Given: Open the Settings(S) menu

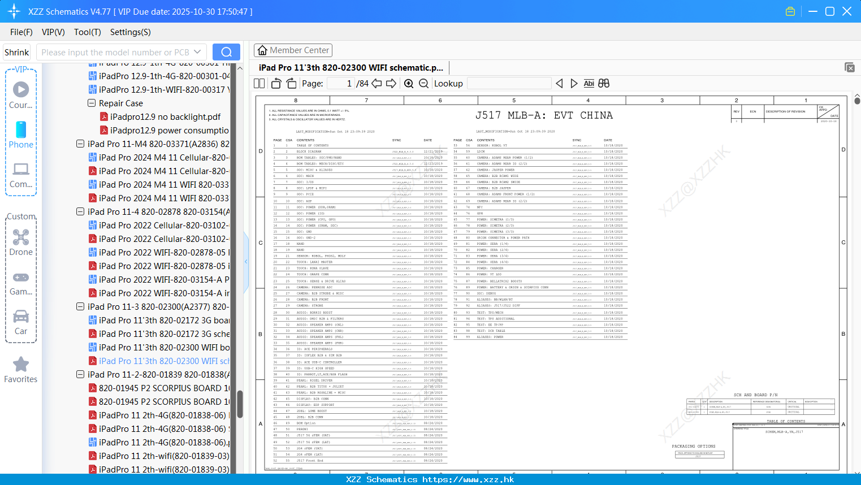Looking at the screenshot, I should [131, 32].
